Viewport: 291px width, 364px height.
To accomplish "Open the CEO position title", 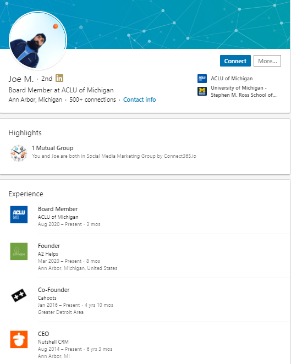I will click(43, 334).
